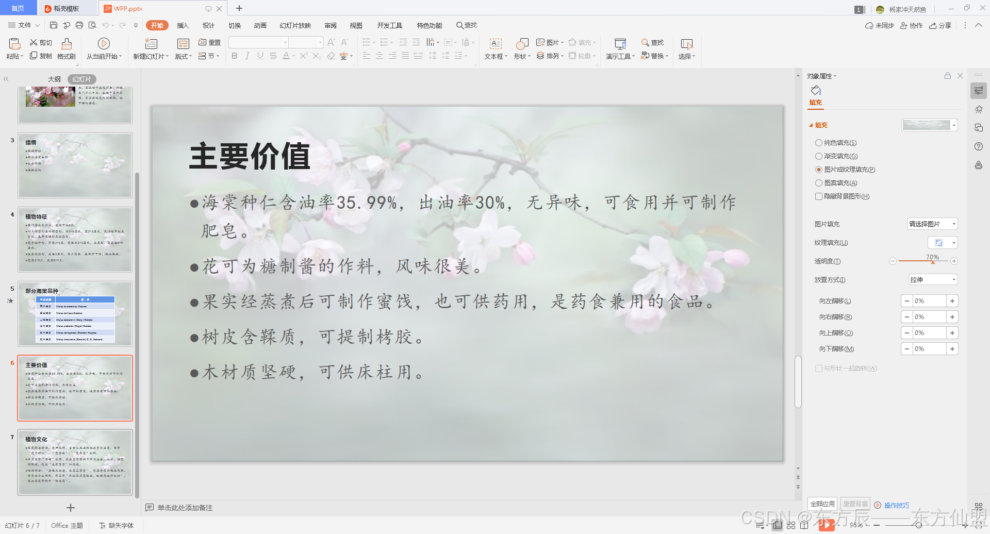Click the lock icon in object properties header

pyautogui.click(x=948, y=76)
